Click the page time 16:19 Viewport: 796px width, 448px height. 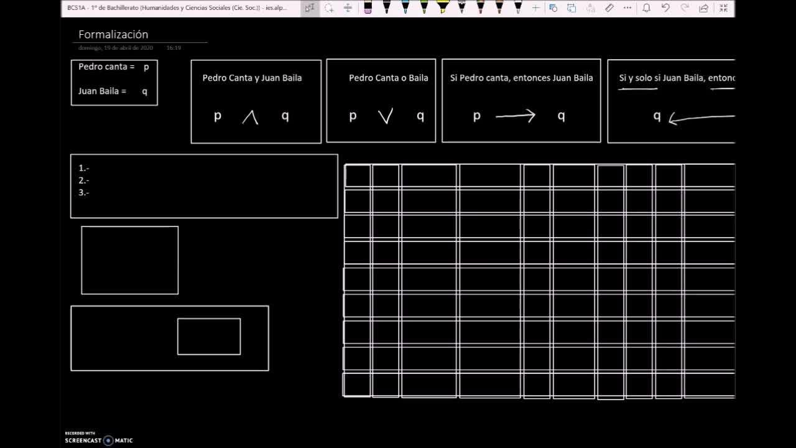[174, 48]
